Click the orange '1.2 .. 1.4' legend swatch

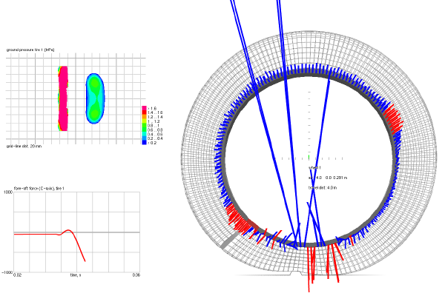[145, 117]
